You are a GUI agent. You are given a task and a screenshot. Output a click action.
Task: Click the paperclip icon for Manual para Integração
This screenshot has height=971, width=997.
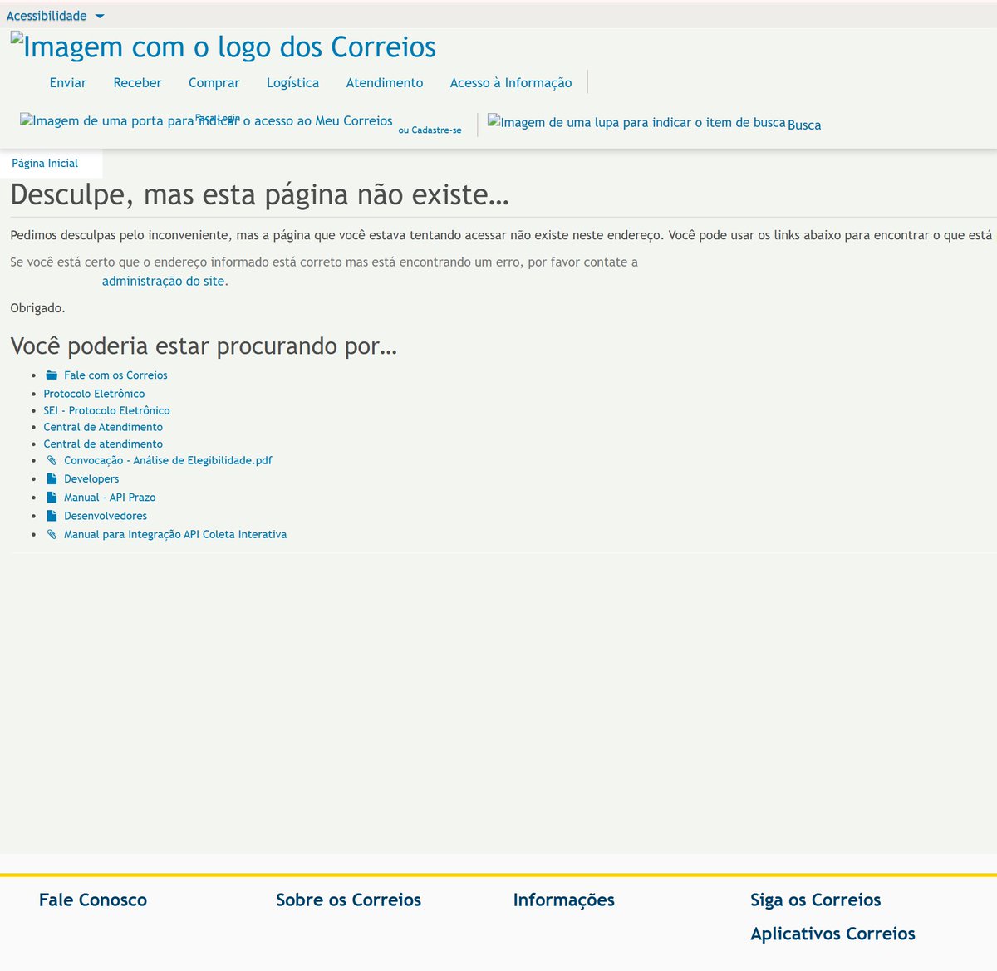tap(52, 534)
